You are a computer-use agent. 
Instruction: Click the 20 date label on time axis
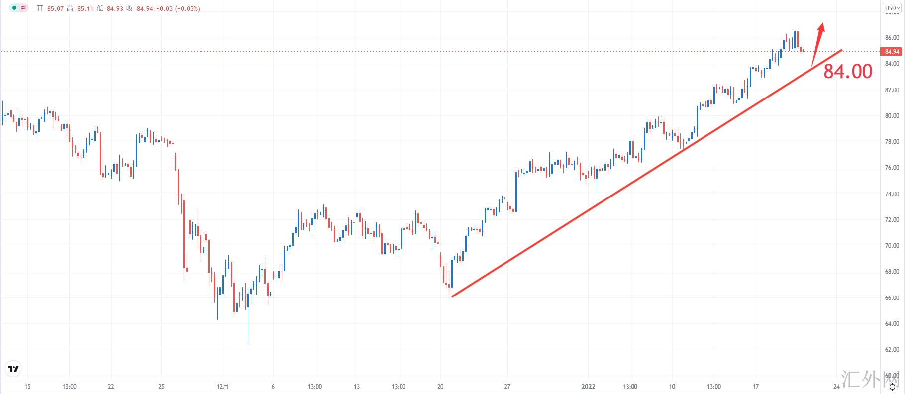(440, 387)
